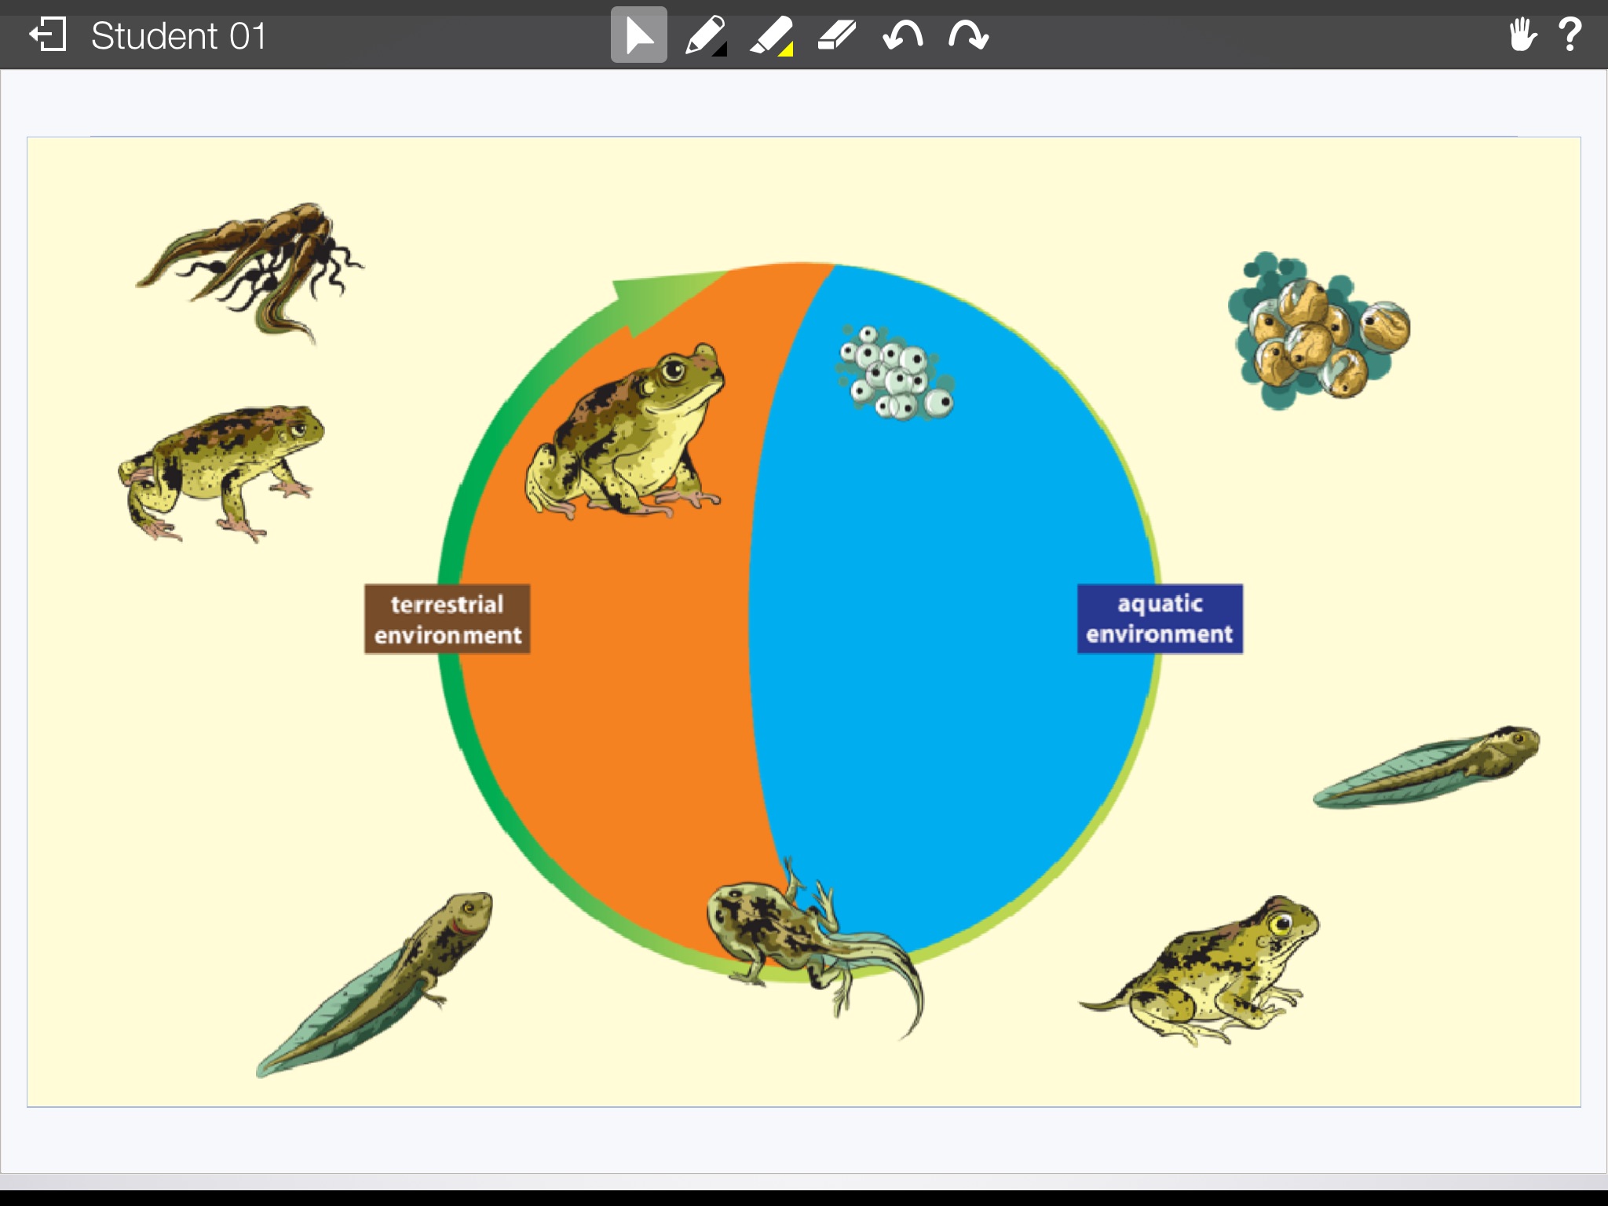Viewport: 1608px width, 1206px height.
Task: Click the aquatic environment label
Action: pos(1160,619)
